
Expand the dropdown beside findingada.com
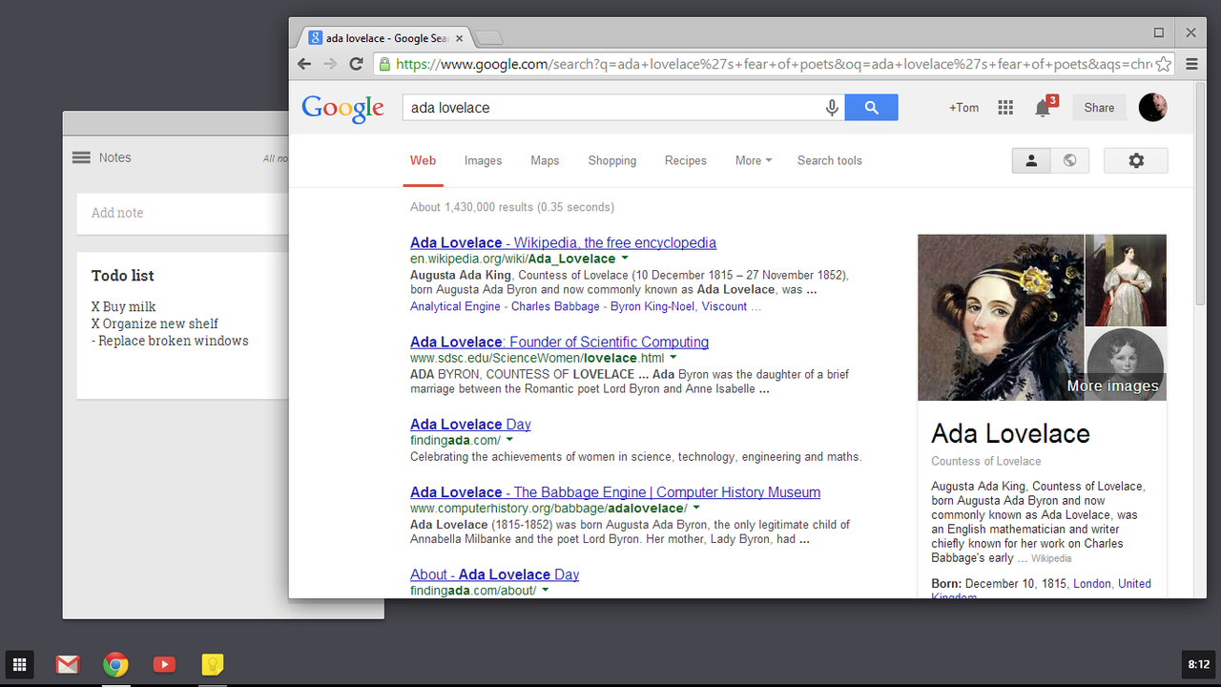[509, 440]
